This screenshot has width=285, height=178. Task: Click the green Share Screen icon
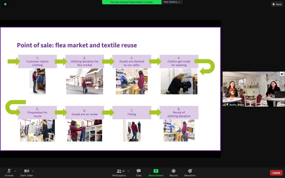(x=156, y=171)
